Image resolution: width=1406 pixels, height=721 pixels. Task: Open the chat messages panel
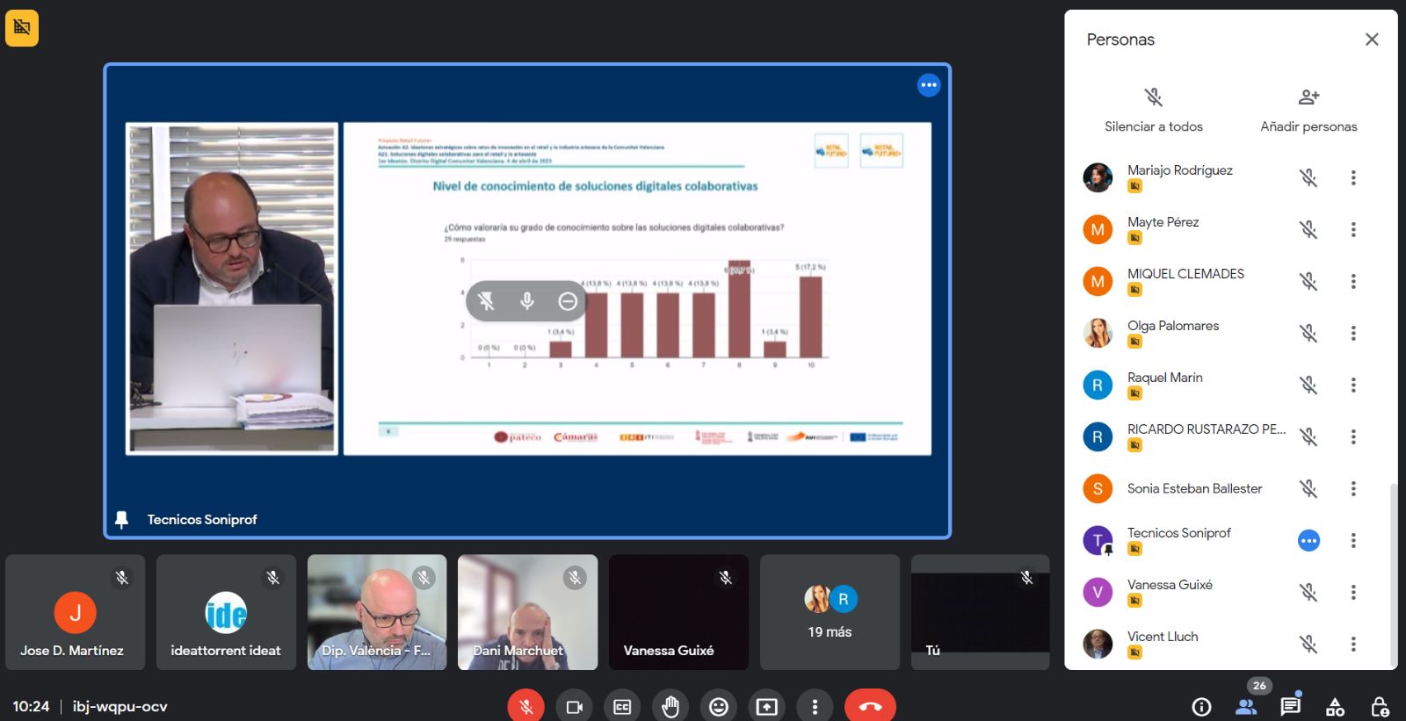1290,706
